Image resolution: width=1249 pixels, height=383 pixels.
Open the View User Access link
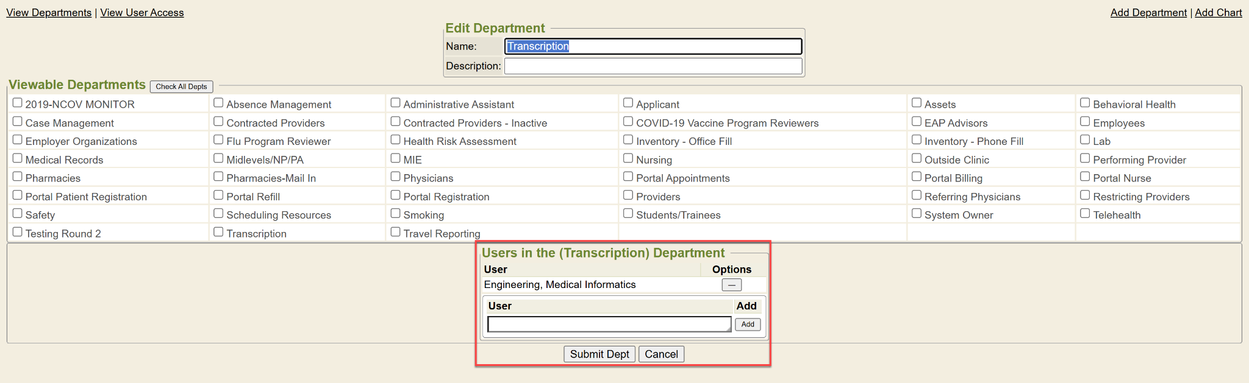[x=141, y=13]
